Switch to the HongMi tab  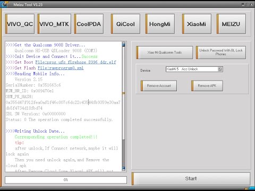(160, 24)
